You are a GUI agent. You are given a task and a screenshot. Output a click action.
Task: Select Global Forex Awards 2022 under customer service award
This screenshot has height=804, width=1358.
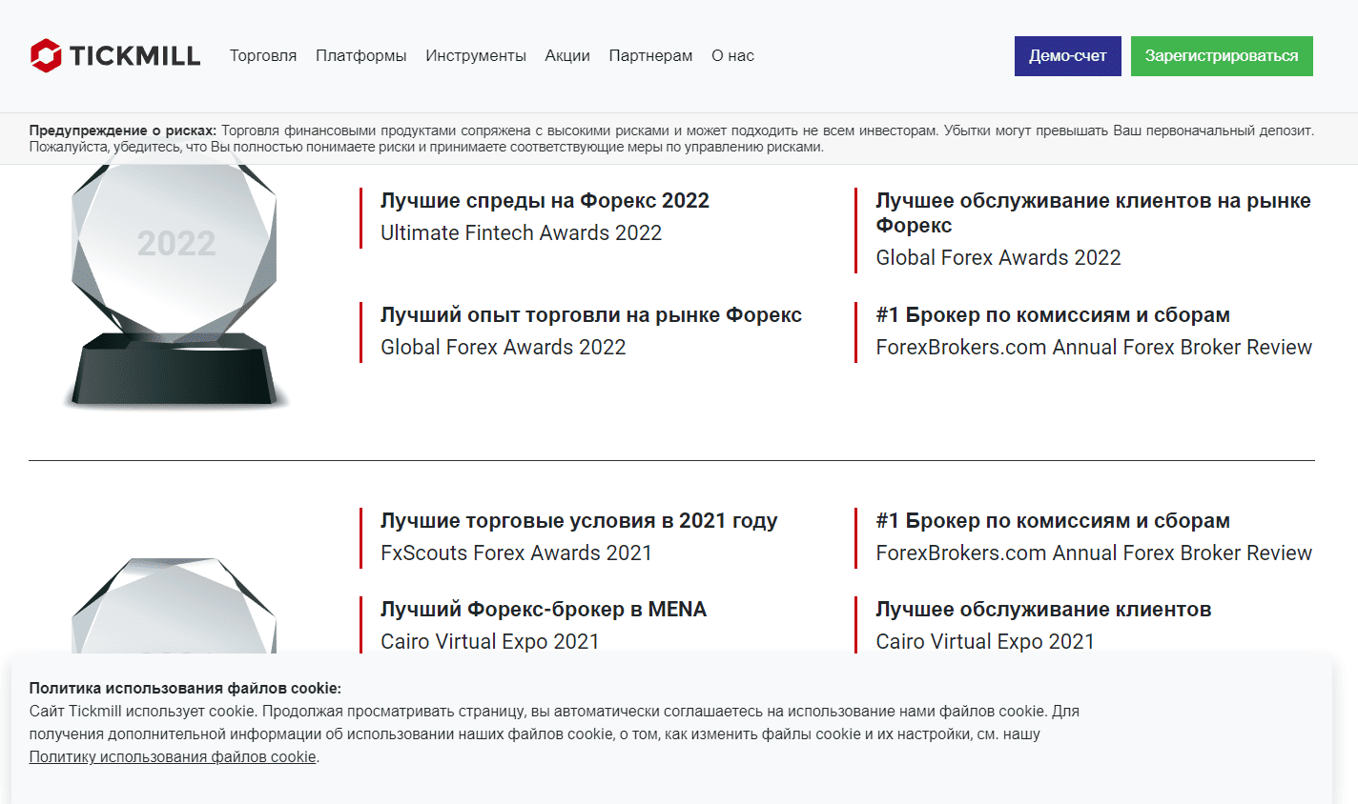point(998,258)
